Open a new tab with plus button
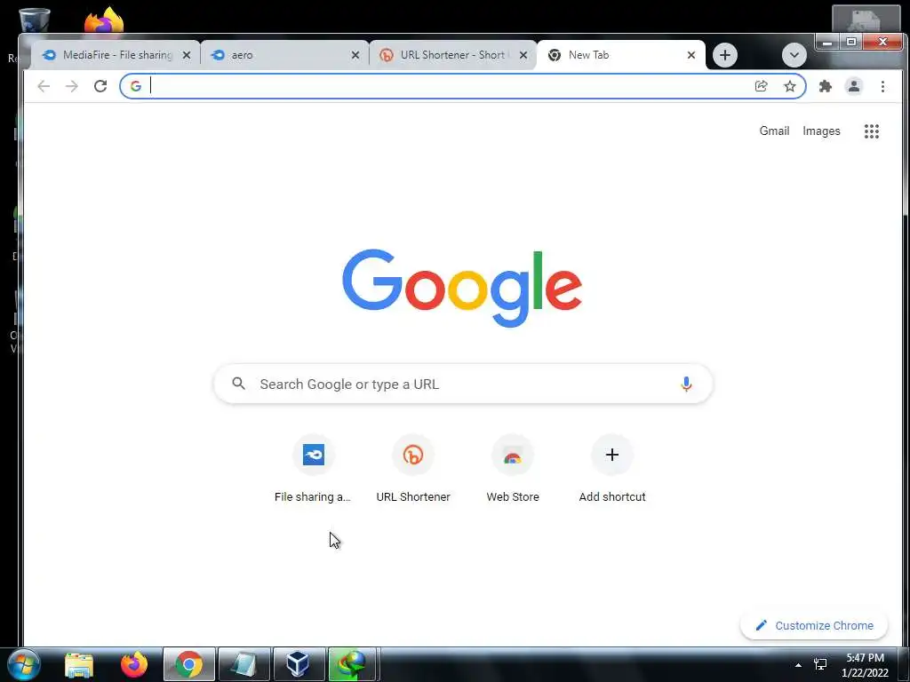 [725, 55]
